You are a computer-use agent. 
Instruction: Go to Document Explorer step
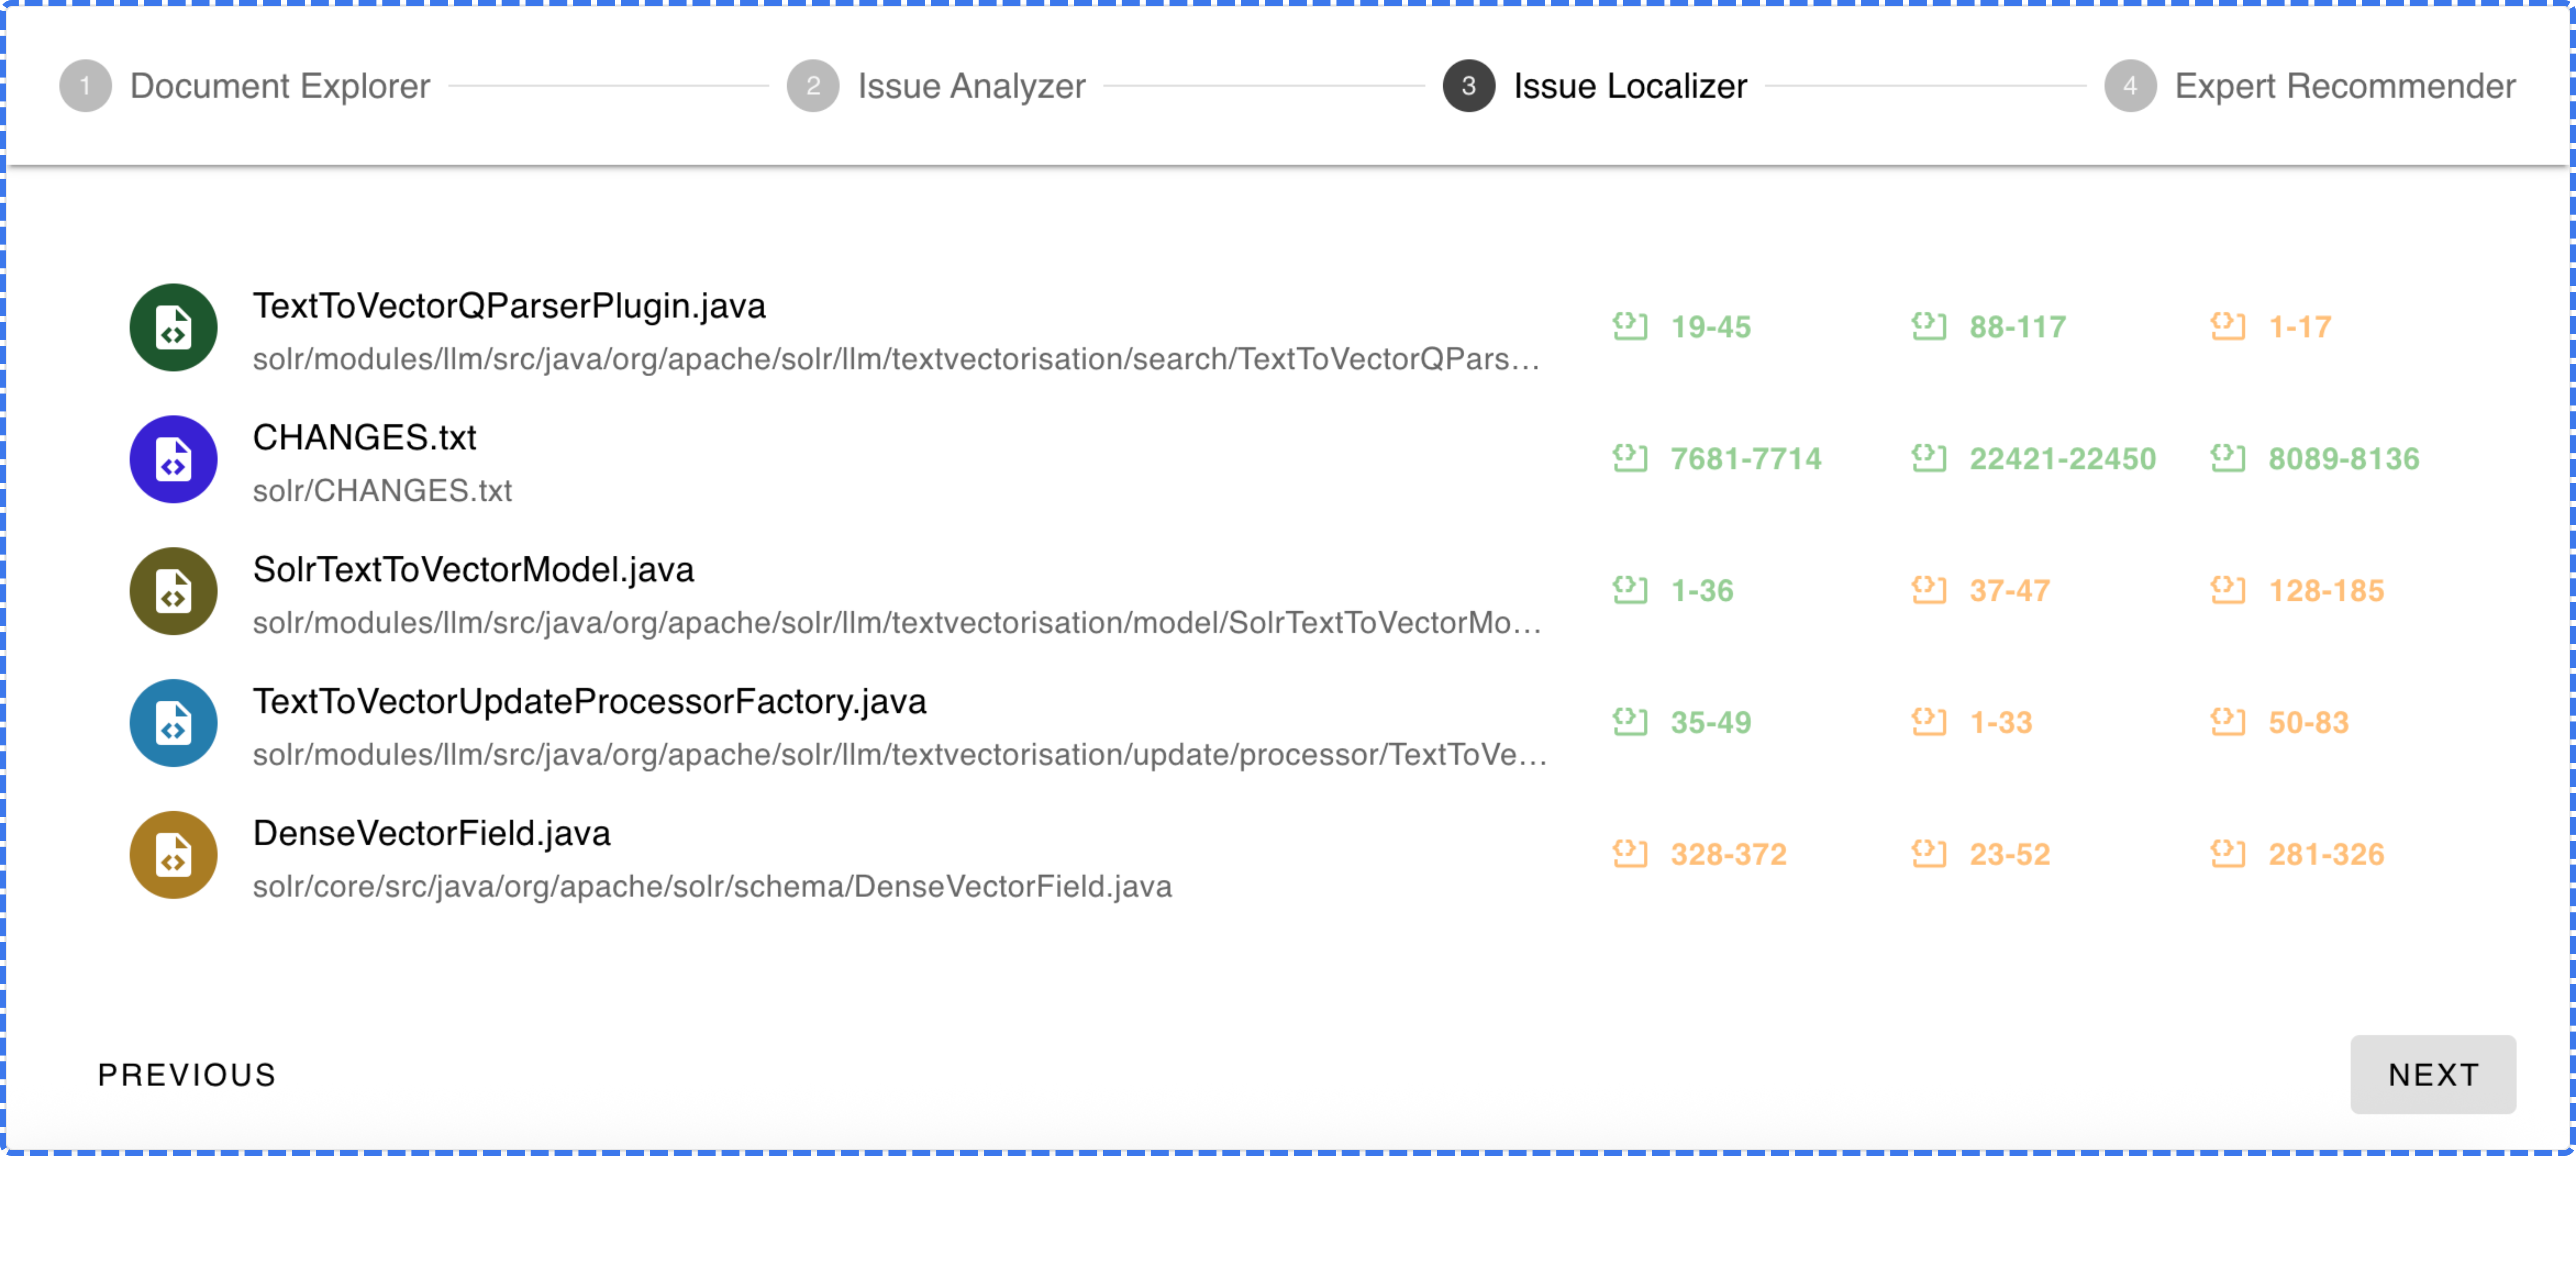click(279, 86)
